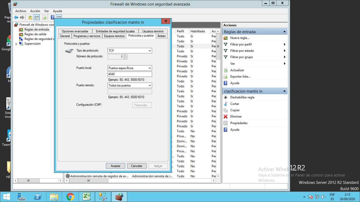Switch to Entidades de seguridad locales tab

[x=115, y=31]
